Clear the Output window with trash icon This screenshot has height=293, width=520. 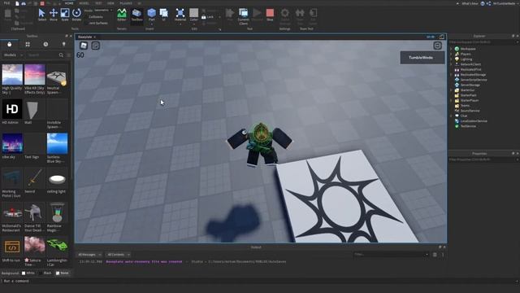click(435, 255)
